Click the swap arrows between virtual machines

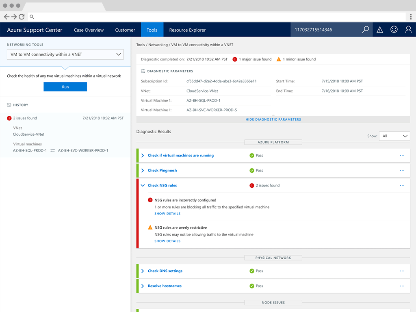coord(52,150)
